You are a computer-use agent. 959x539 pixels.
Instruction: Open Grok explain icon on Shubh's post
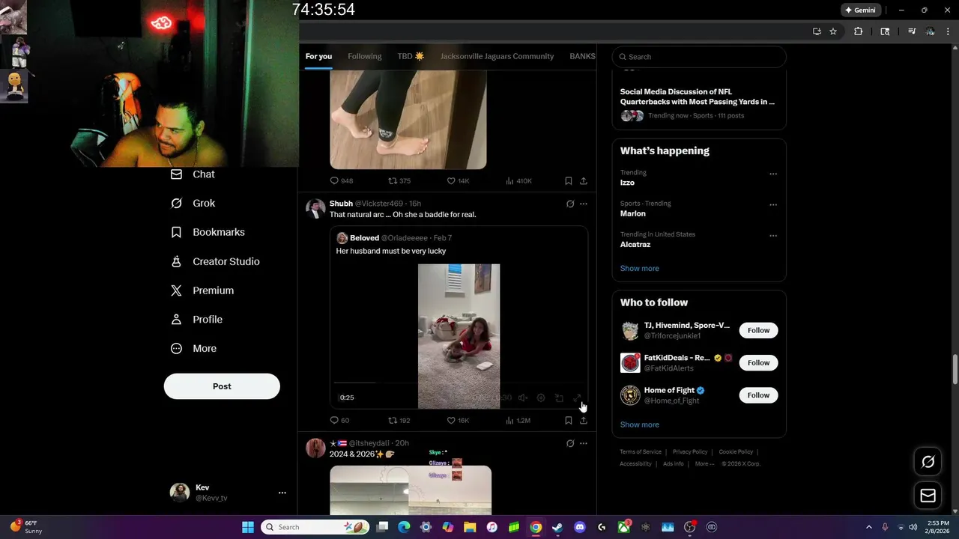click(570, 204)
